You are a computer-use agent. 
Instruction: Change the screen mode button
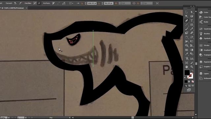[189, 90]
